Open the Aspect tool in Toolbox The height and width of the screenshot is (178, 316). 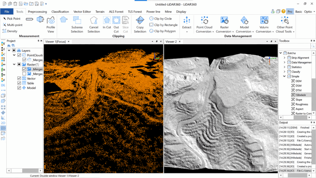pos(297,109)
